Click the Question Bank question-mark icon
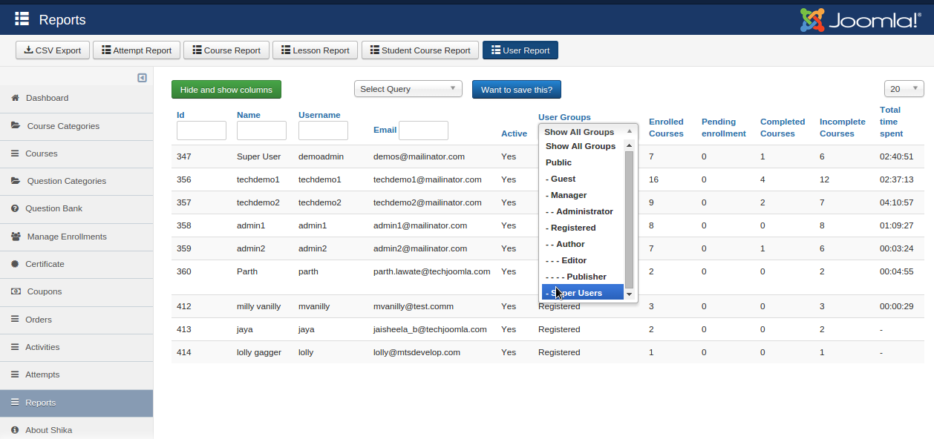Viewport: 934px width, 439px height. pos(15,208)
